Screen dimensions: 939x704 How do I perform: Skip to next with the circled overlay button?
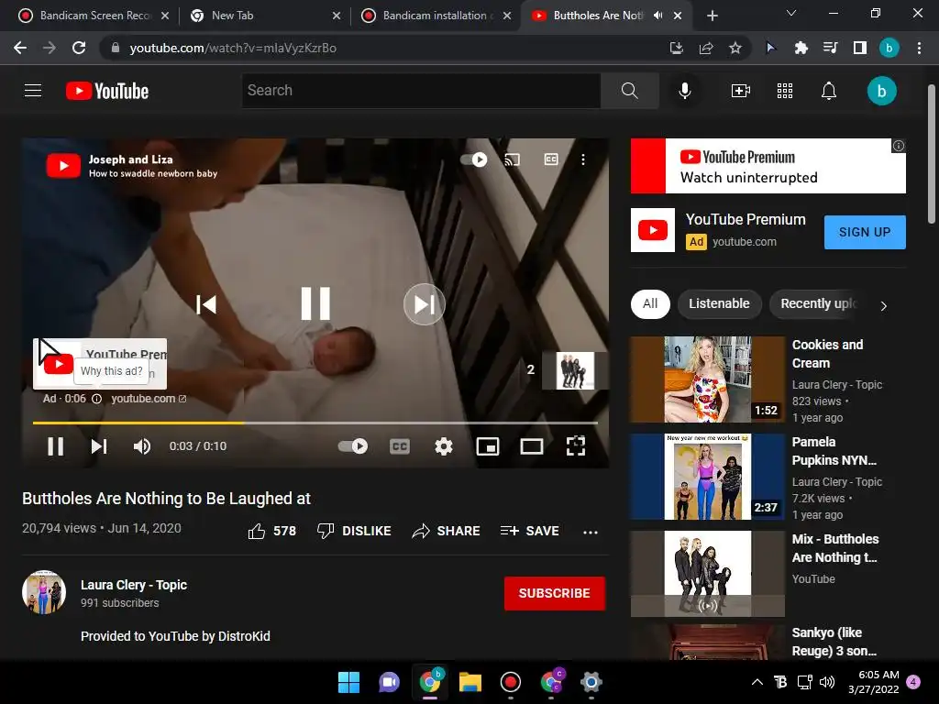[x=424, y=304]
